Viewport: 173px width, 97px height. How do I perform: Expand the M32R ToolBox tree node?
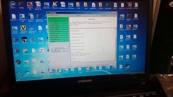coord(50,36)
